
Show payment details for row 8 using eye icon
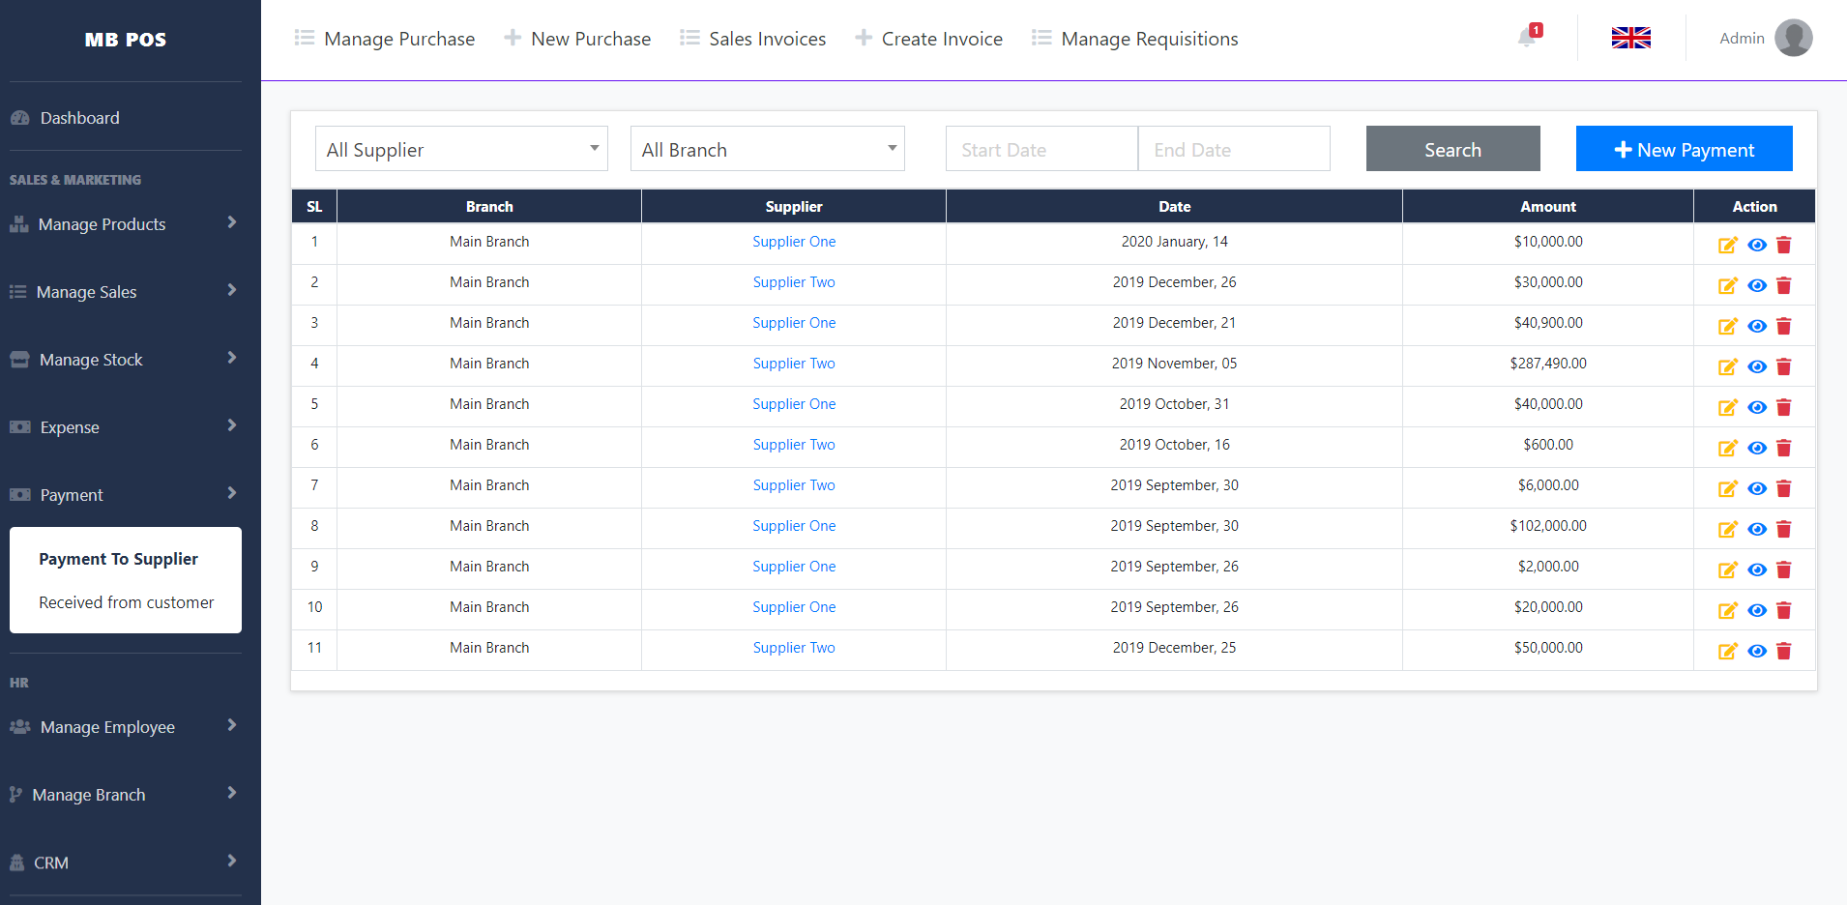pyautogui.click(x=1757, y=529)
